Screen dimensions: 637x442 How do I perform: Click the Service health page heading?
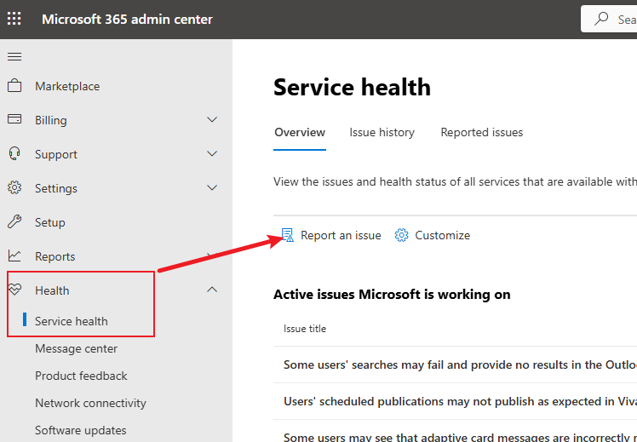click(x=352, y=87)
